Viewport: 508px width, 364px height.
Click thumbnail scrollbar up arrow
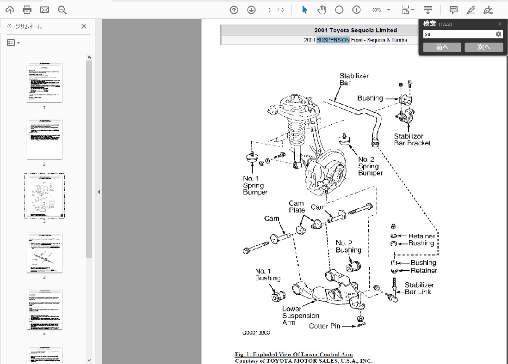89,57
